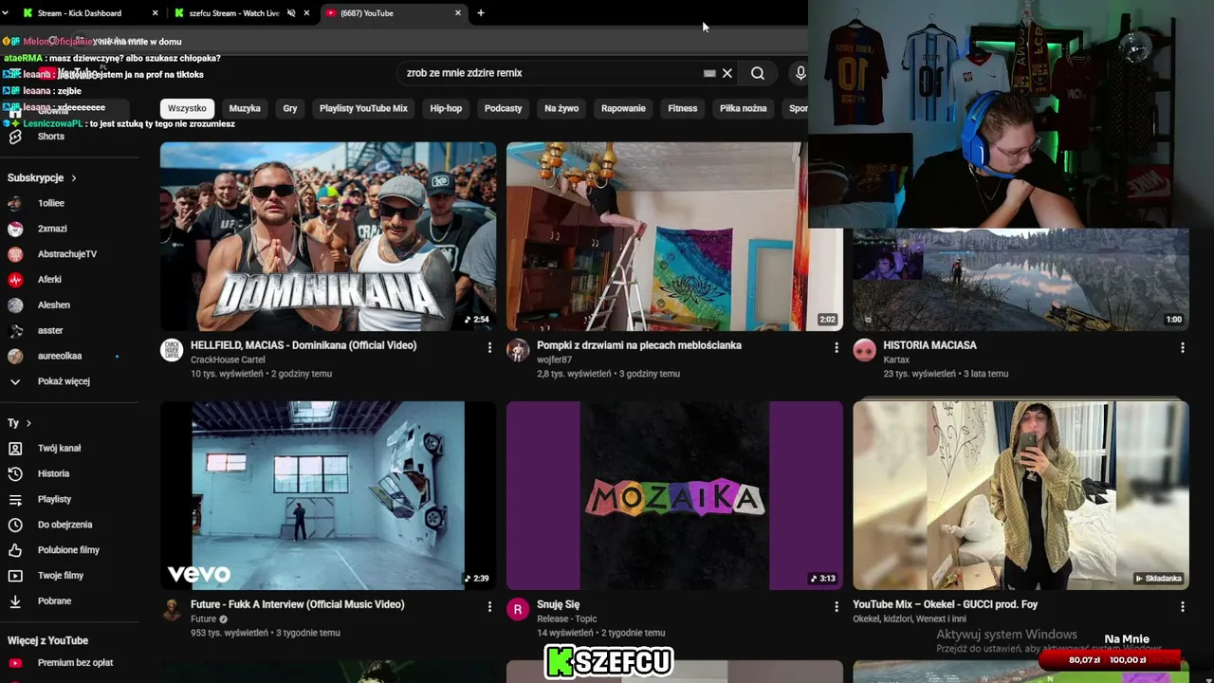Play the DOMINIKANA video thumbnail
The image size is (1214, 683).
coord(328,236)
